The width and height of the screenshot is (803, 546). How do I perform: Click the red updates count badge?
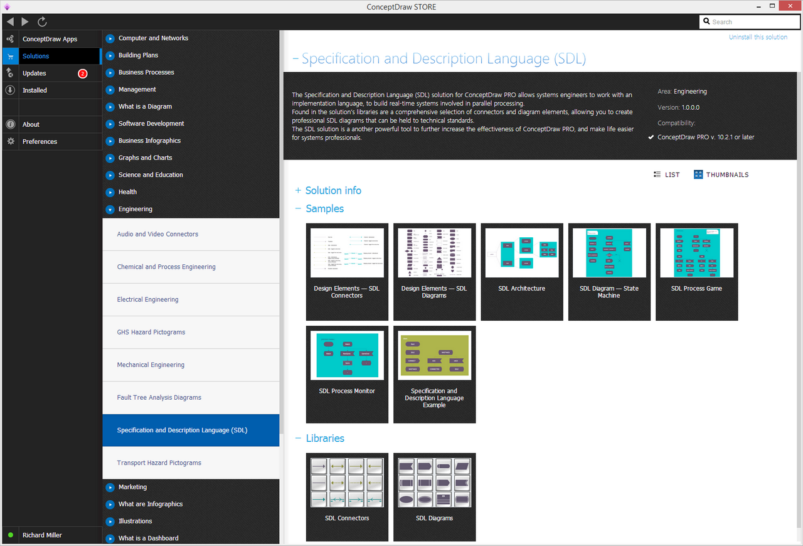click(x=82, y=73)
